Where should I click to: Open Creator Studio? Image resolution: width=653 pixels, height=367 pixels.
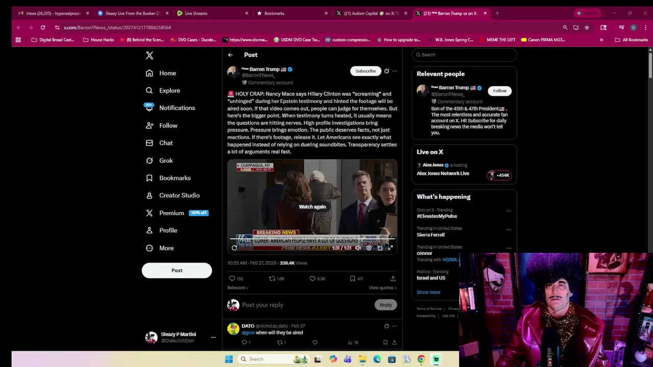(172, 195)
